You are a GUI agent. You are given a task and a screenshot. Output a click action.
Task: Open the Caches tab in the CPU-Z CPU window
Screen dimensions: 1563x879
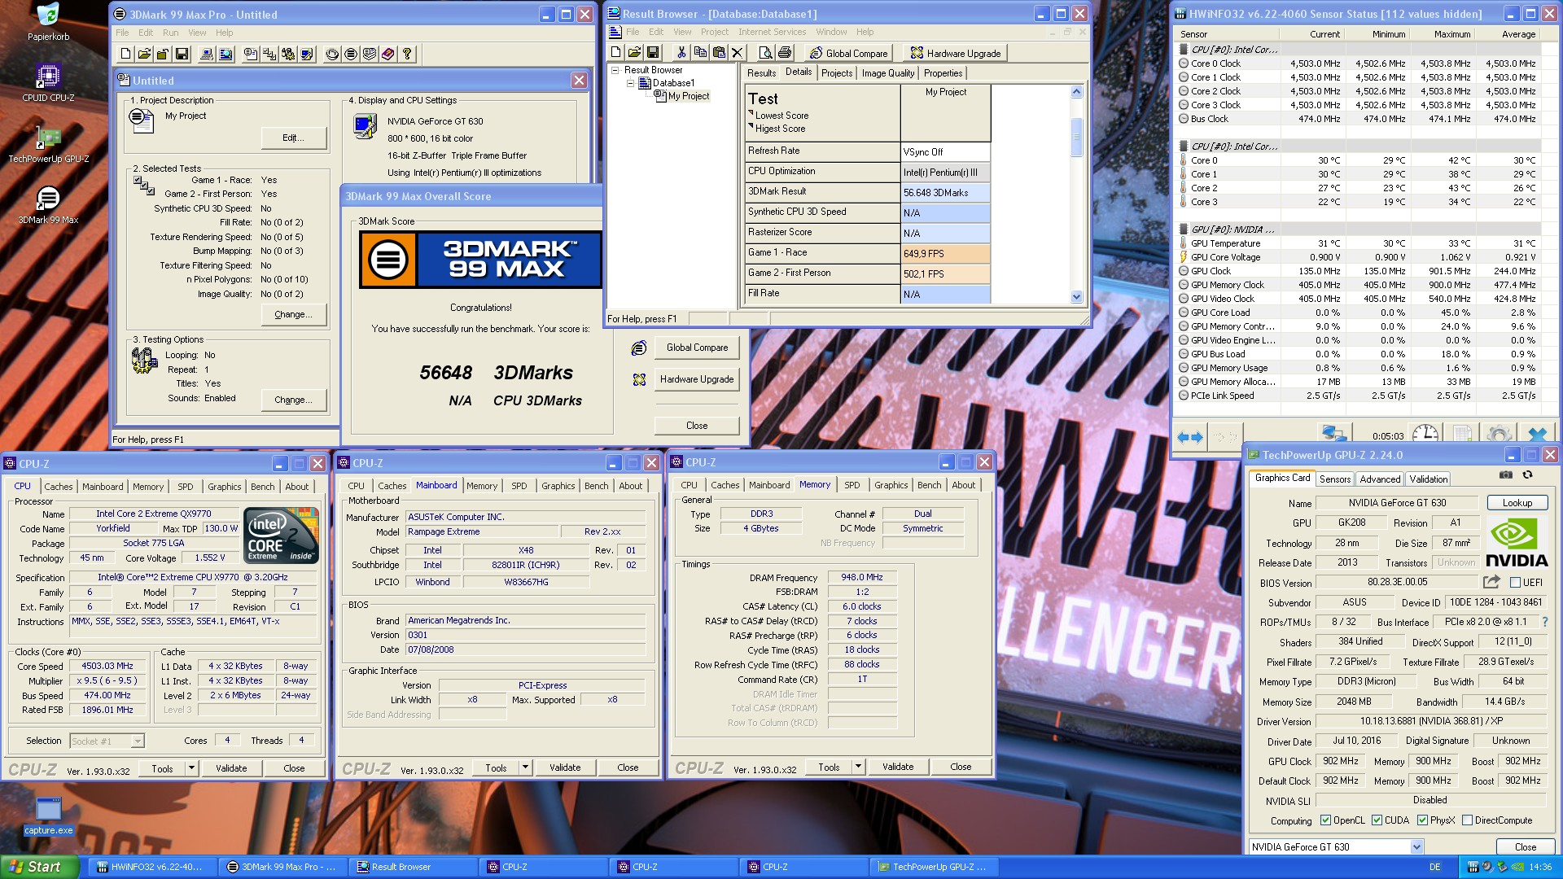click(59, 487)
